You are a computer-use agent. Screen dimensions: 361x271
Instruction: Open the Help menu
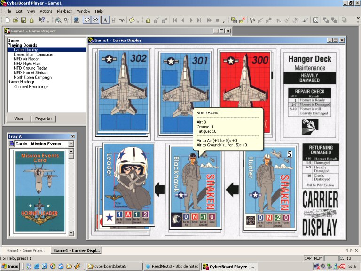click(99, 11)
